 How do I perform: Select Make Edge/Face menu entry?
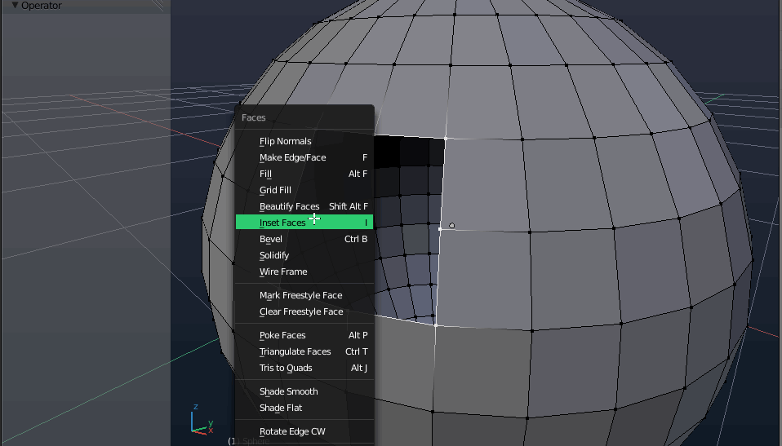tap(304, 157)
